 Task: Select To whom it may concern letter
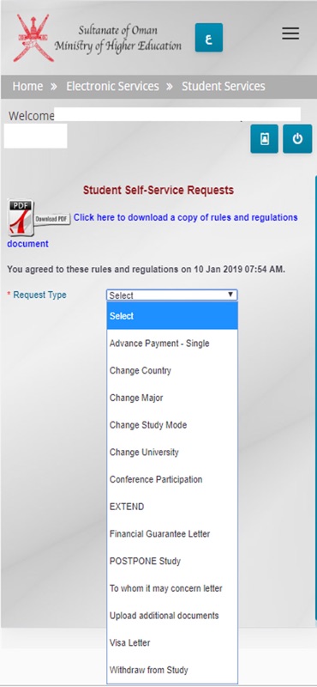[172, 588]
